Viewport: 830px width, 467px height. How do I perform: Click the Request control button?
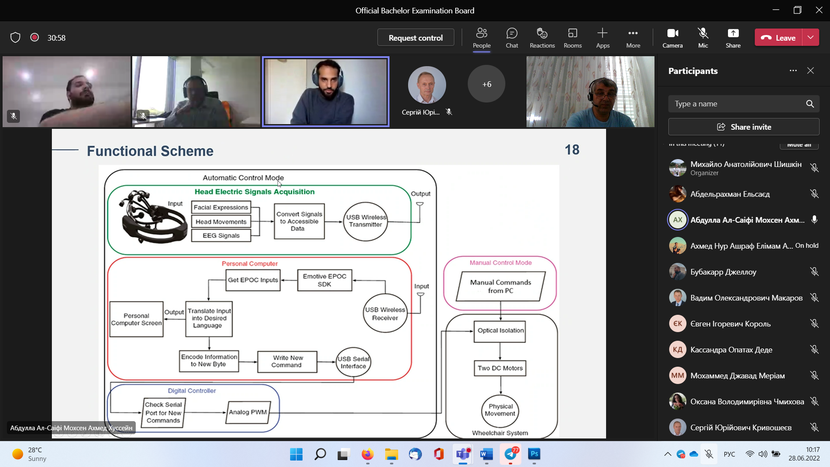point(415,38)
